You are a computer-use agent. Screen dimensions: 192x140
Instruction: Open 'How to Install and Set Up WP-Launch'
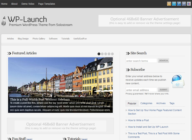(x=148, y=127)
